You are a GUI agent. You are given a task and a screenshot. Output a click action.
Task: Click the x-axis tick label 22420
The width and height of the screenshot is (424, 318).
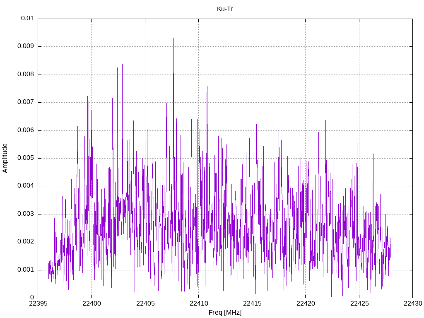tap(306, 304)
